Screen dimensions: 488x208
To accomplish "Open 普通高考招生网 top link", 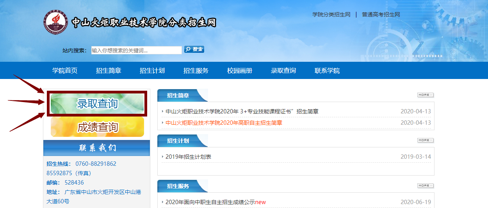I will point(381,14).
